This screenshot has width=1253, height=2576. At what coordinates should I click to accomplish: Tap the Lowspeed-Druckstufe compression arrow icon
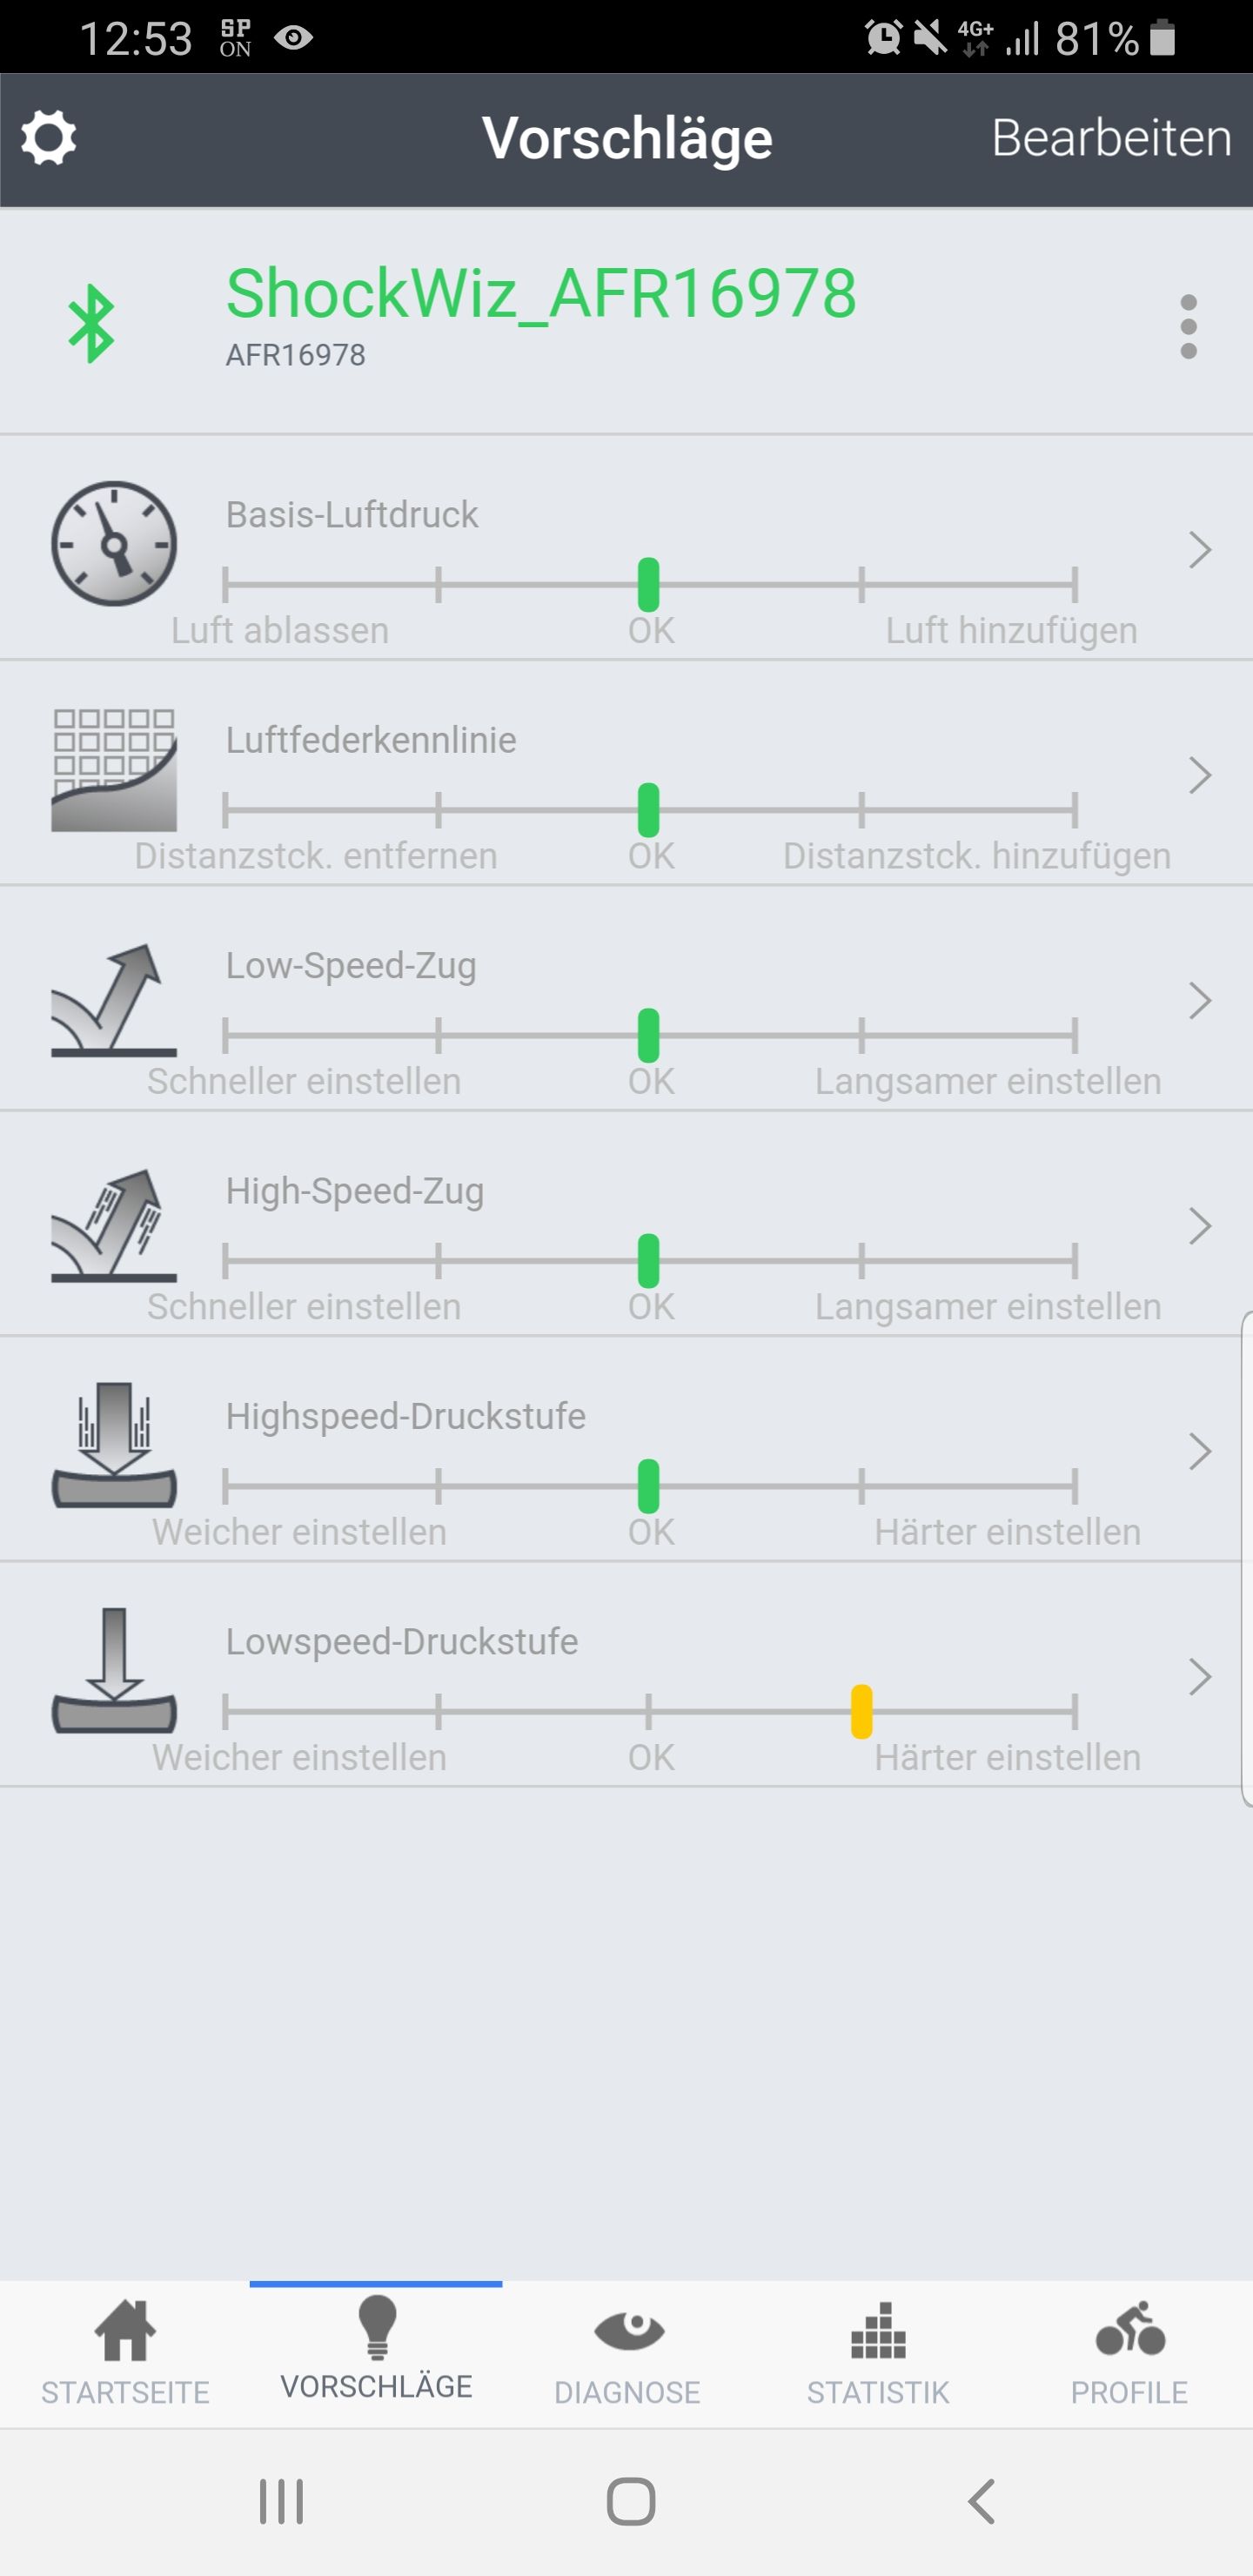114,1670
